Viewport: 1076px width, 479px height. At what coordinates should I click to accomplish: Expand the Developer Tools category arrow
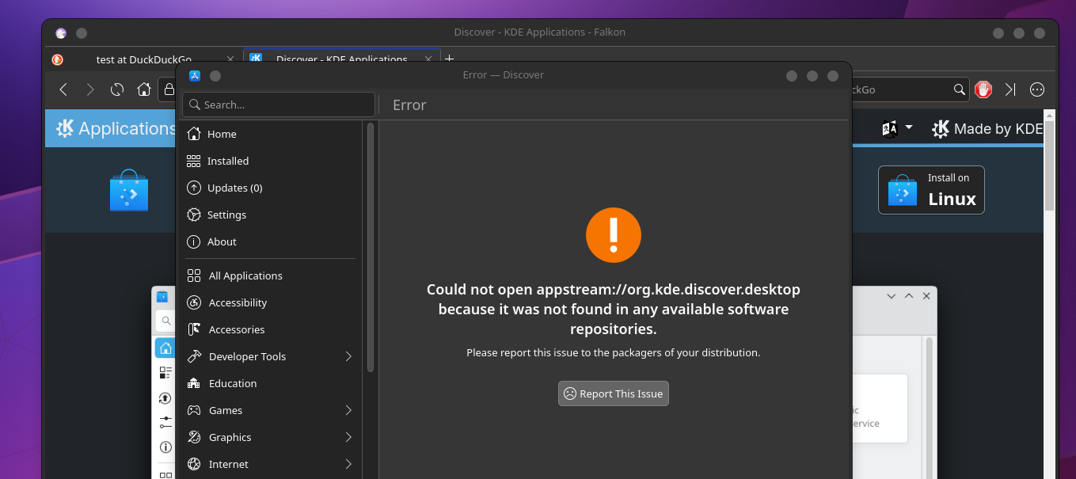click(348, 356)
